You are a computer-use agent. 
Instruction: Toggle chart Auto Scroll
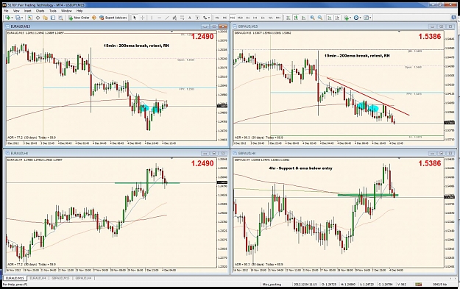(330, 18)
